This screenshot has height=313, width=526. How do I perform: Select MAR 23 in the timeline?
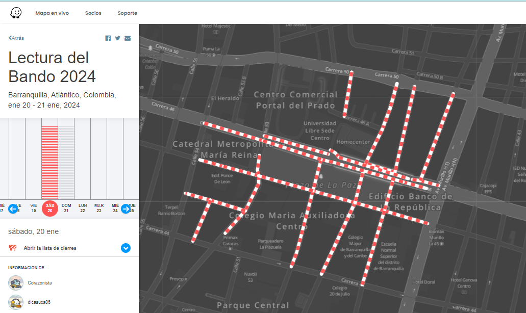(99, 208)
